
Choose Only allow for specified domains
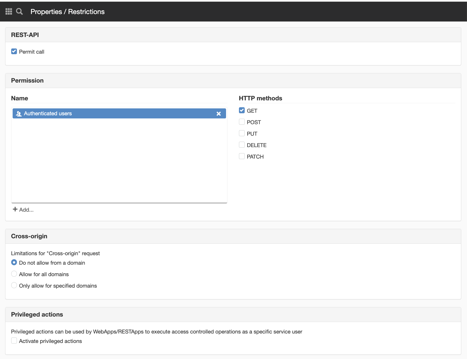14,285
